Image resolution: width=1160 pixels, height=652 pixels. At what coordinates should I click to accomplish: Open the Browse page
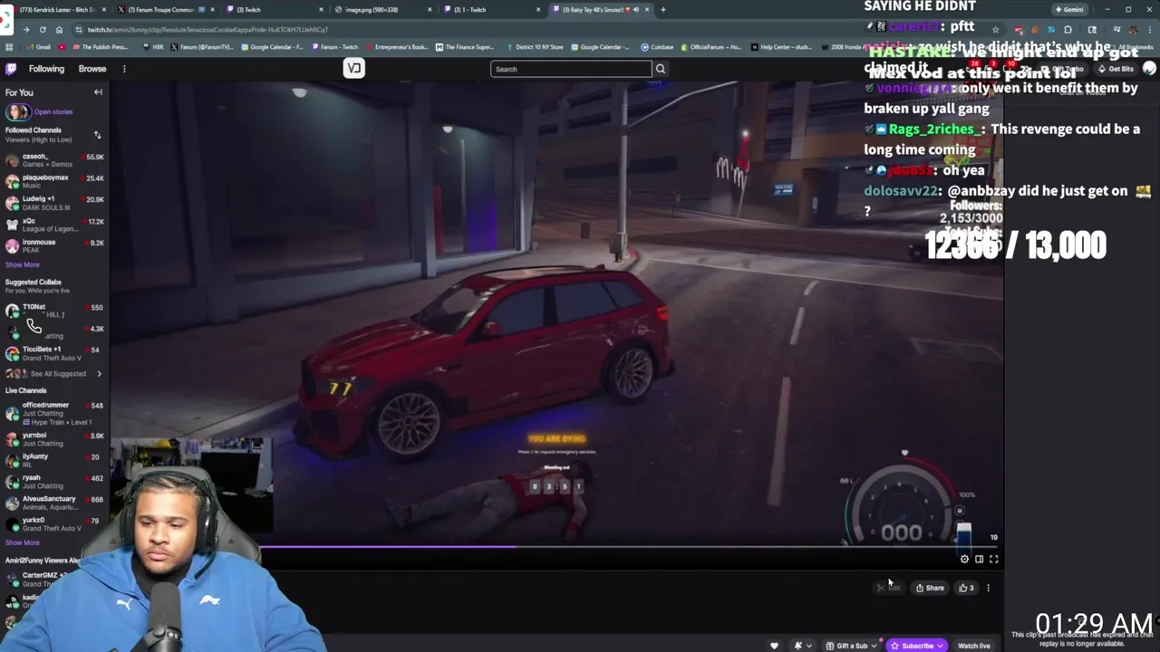click(92, 69)
